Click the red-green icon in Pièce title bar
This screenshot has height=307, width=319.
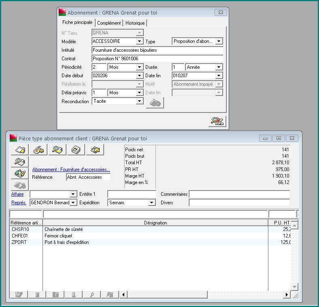click(13, 138)
